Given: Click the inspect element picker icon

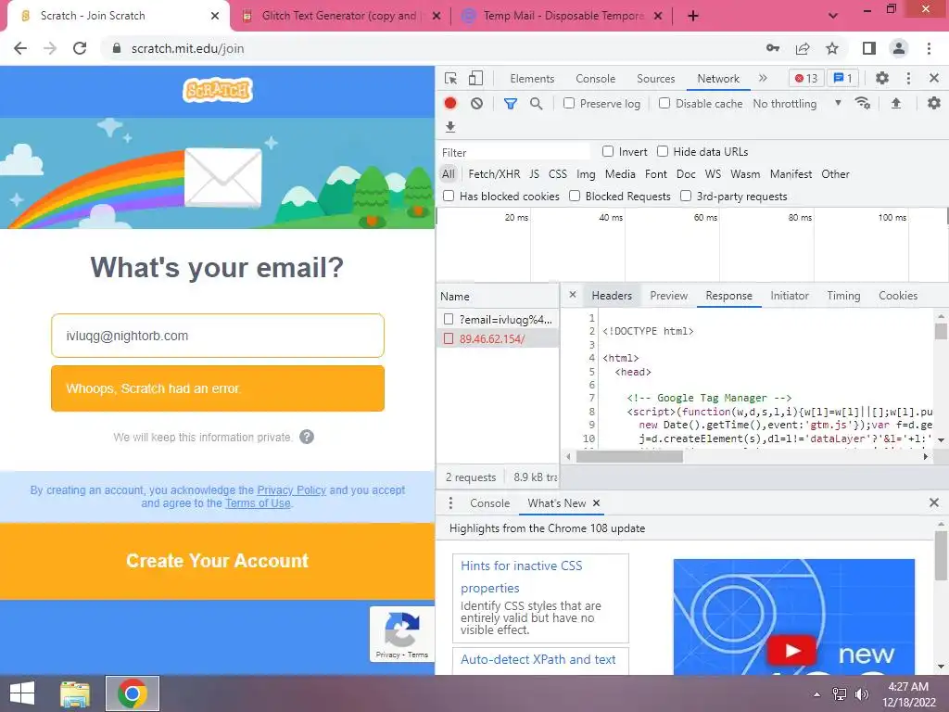Looking at the screenshot, I should pyautogui.click(x=451, y=78).
